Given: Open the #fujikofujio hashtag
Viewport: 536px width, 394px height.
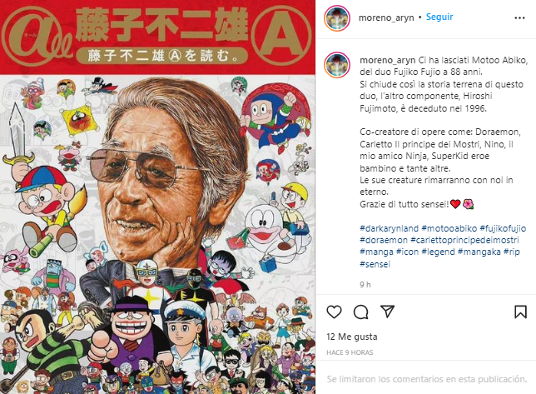Looking at the screenshot, I should click(503, 228).
